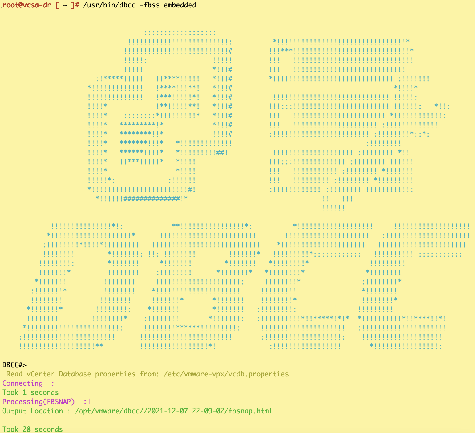Click the 'Took 1 seconds' line

click(31, 393)
